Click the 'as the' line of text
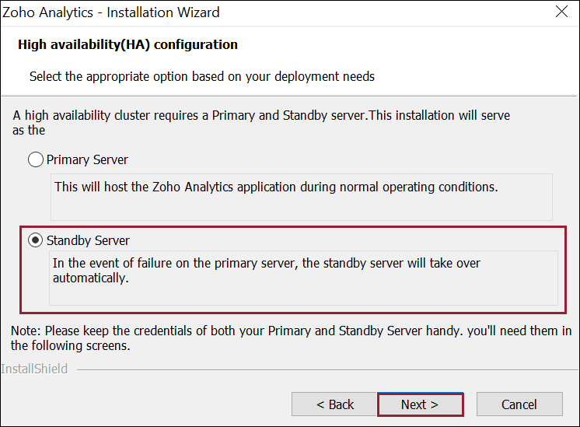 tap(29, 131)
